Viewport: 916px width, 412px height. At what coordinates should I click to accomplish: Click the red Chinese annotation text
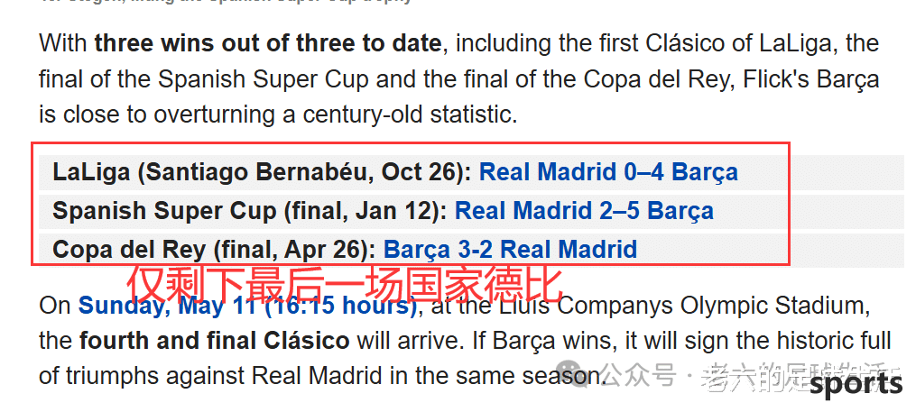click(x=346, y=284)
